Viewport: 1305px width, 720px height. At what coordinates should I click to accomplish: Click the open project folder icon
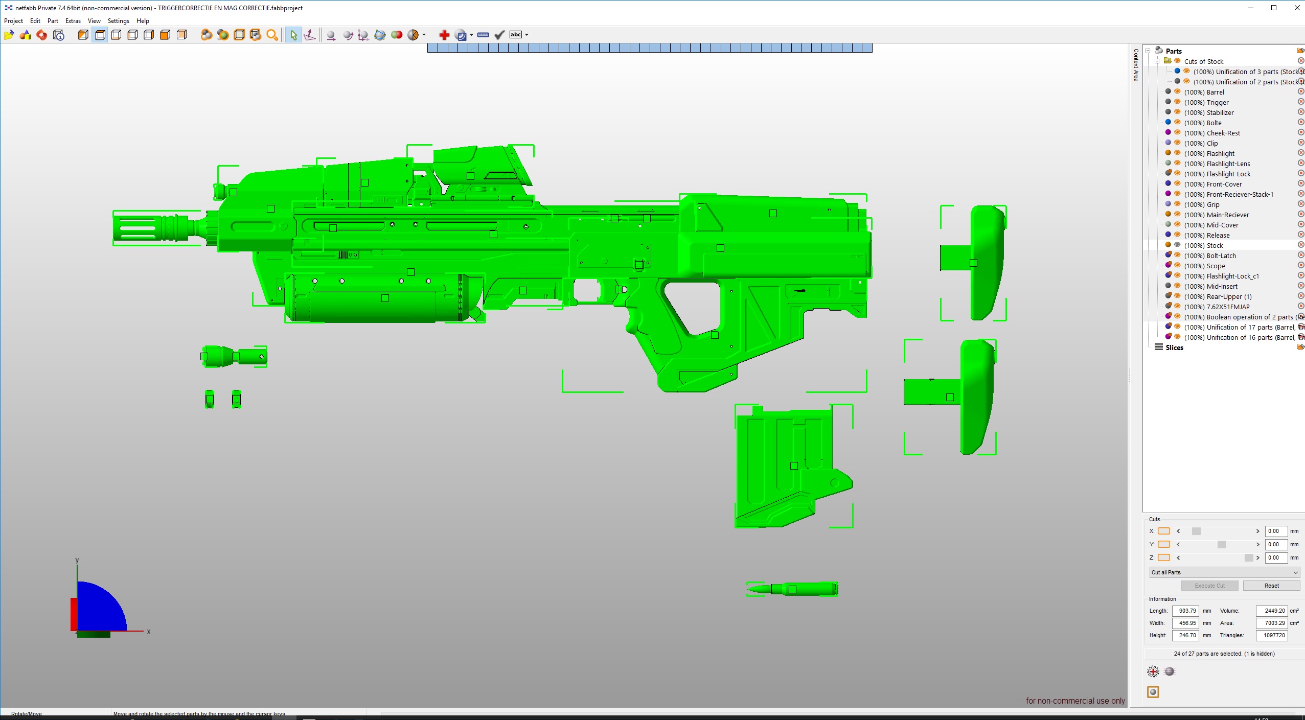point(9,35)
